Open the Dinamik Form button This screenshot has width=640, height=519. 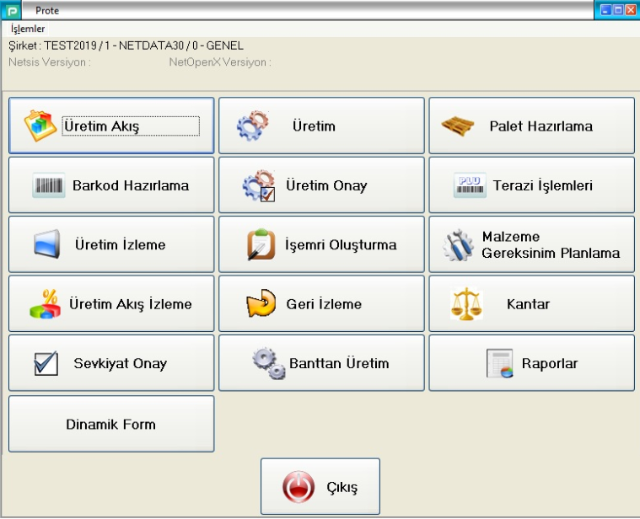(111, 425)
